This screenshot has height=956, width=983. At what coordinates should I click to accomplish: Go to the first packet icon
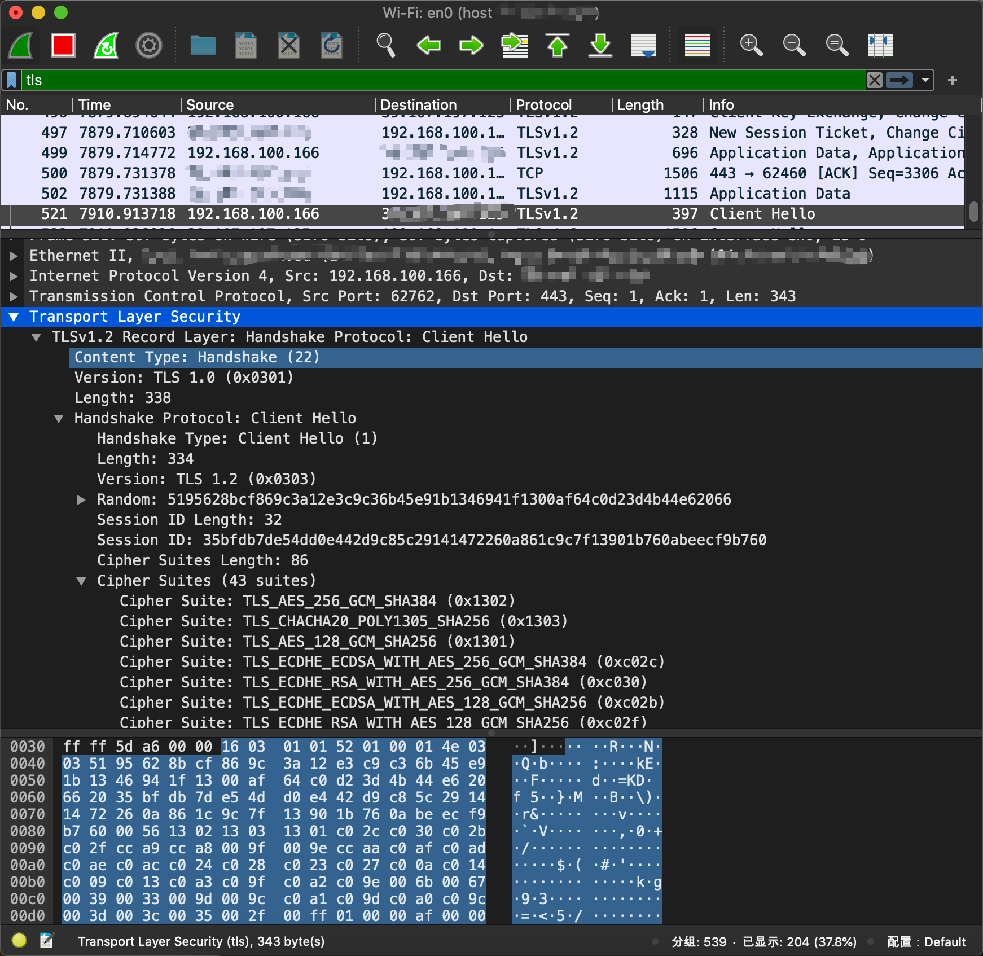558,45
